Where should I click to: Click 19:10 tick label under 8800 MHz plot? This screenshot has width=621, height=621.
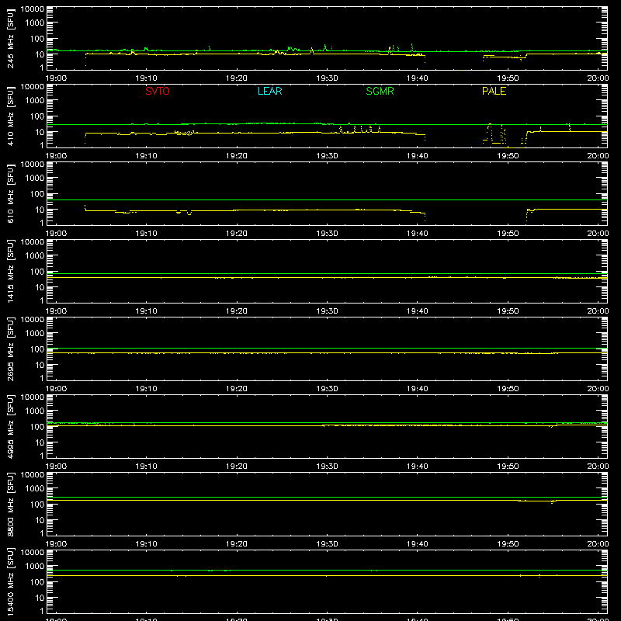[x=146, y=544]
